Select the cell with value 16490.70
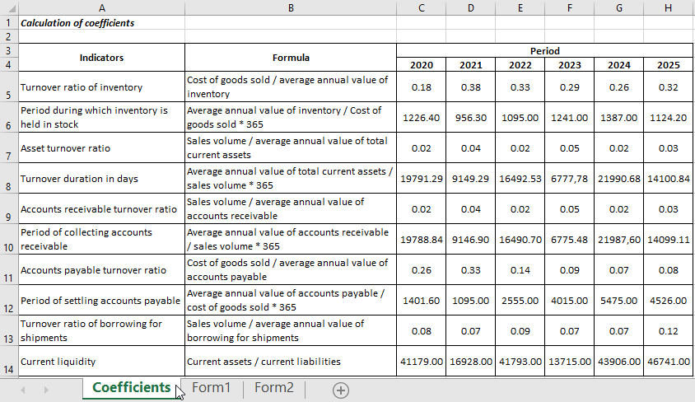 coord(520,240)
